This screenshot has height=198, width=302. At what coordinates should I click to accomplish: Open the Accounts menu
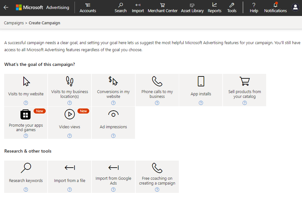point(88,8)
